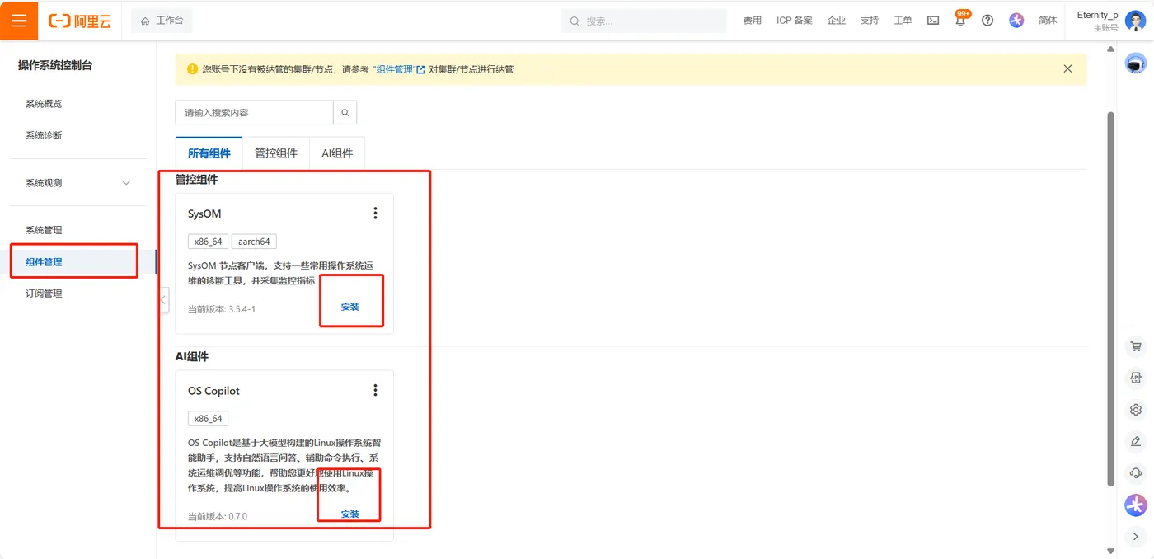
Task: Click the SysOM card title
Action: [204, 214]
